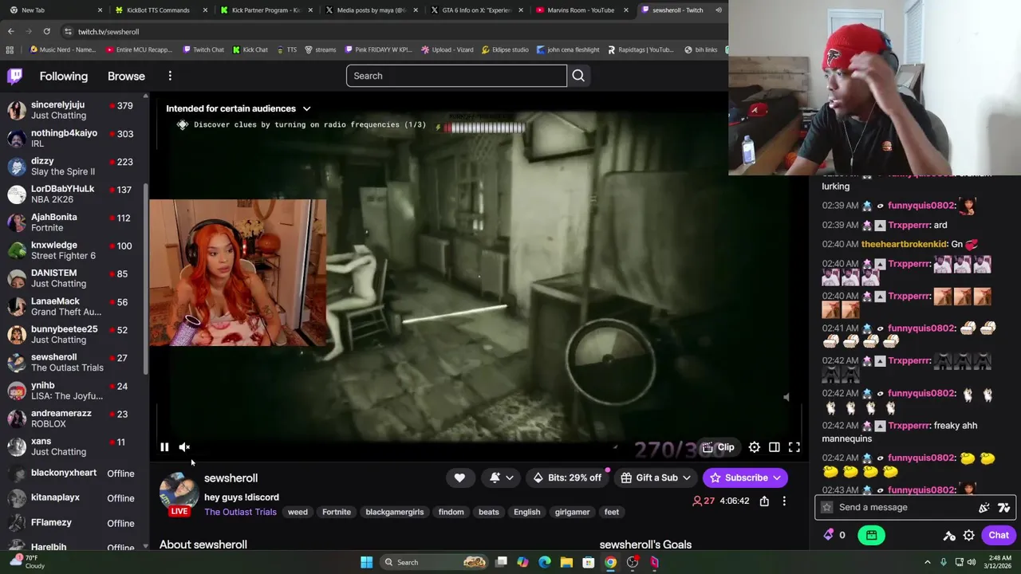Open File Explorer from the taskbar
Image resolution: width=1021 pixels, height=574 pixels.
[x=566, y=562]
